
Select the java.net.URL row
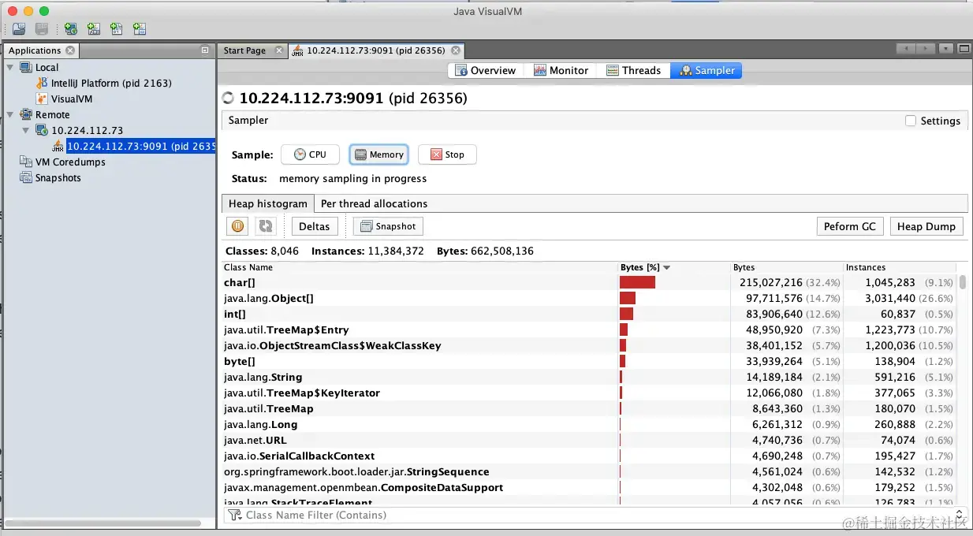tap(590, 440)
